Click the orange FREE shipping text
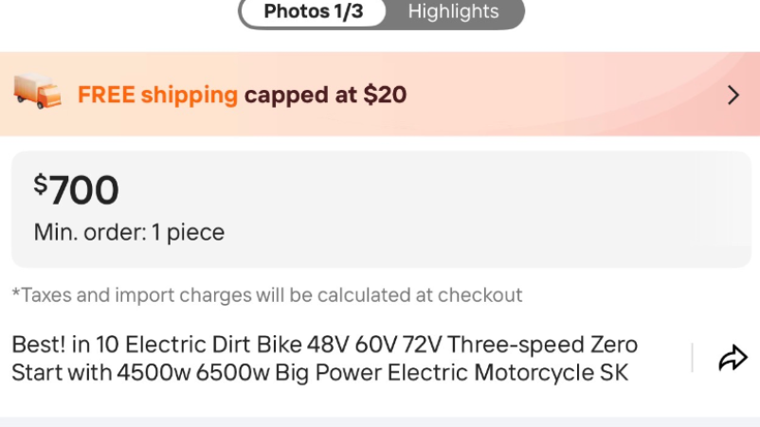760x427 pixels. 157,95
